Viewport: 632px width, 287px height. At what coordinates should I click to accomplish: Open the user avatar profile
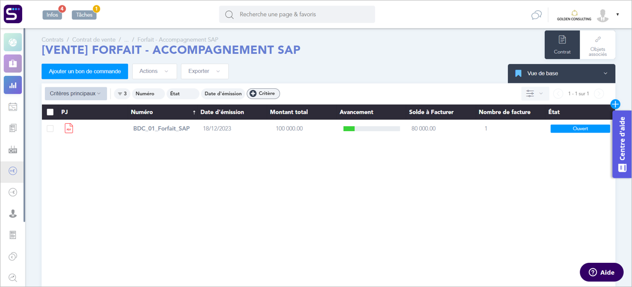pos(602,15)
